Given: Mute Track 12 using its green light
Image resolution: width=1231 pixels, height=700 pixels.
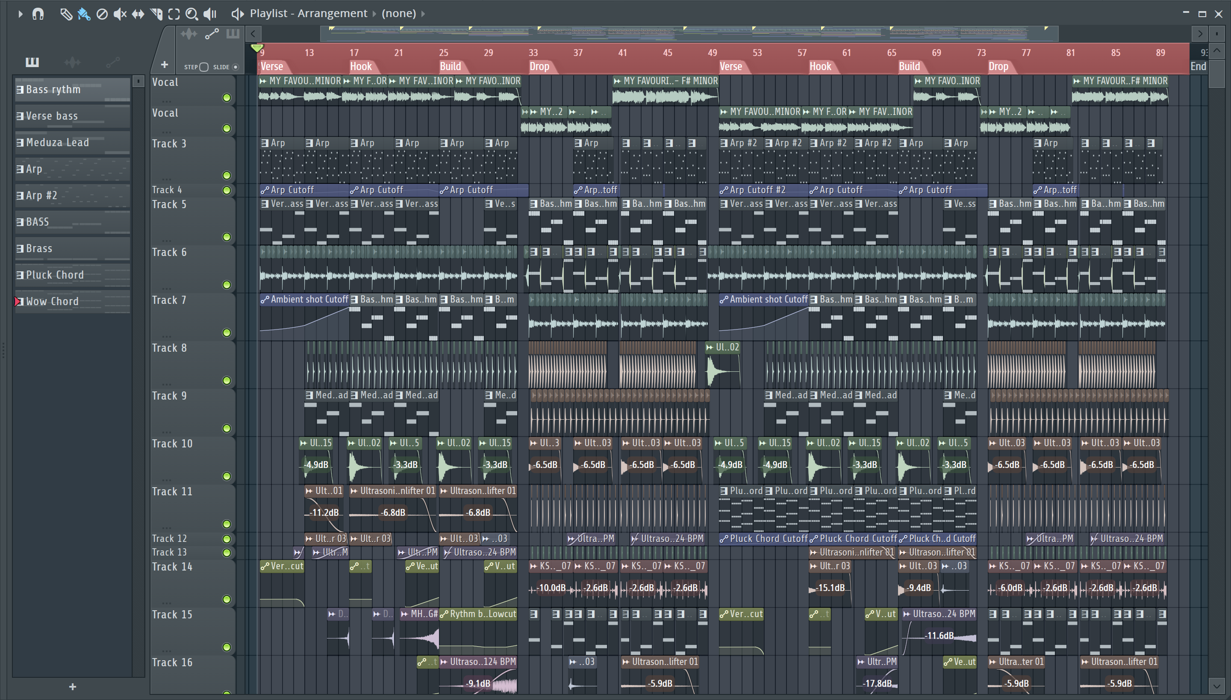Looking at the screenshot, I should [x=227, y=539].
